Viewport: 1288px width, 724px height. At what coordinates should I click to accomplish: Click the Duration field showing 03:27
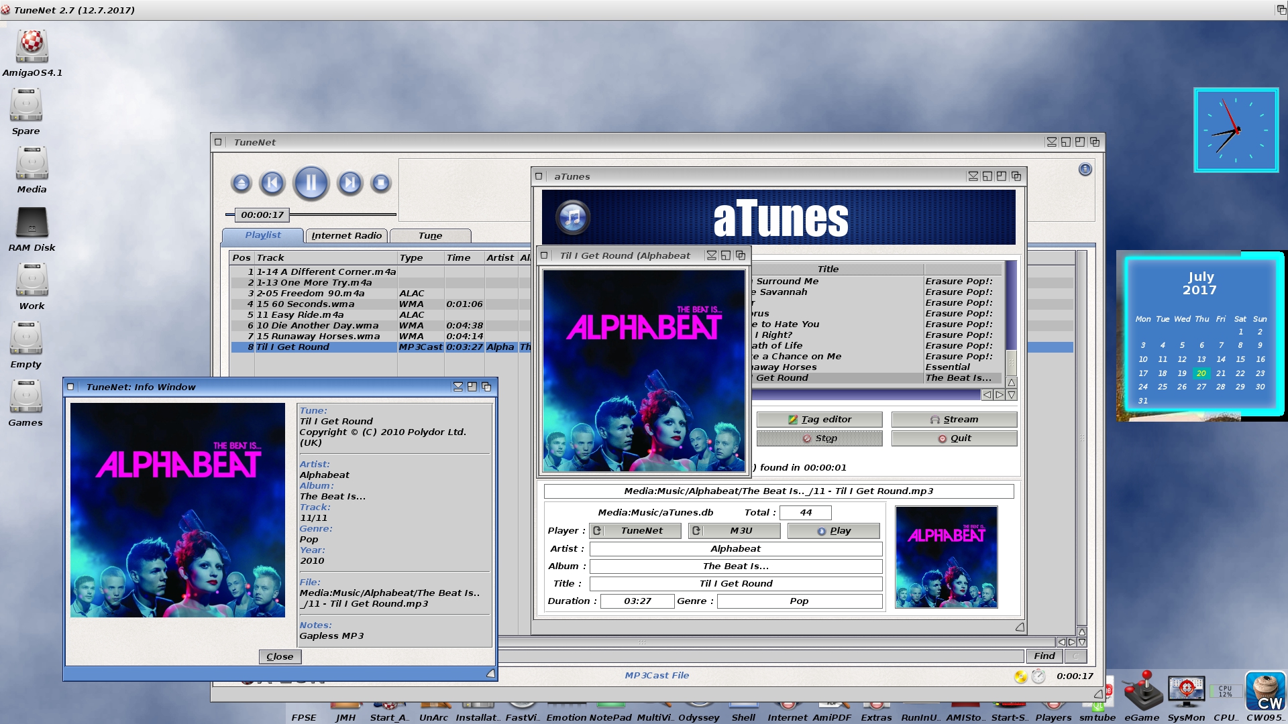637,601
